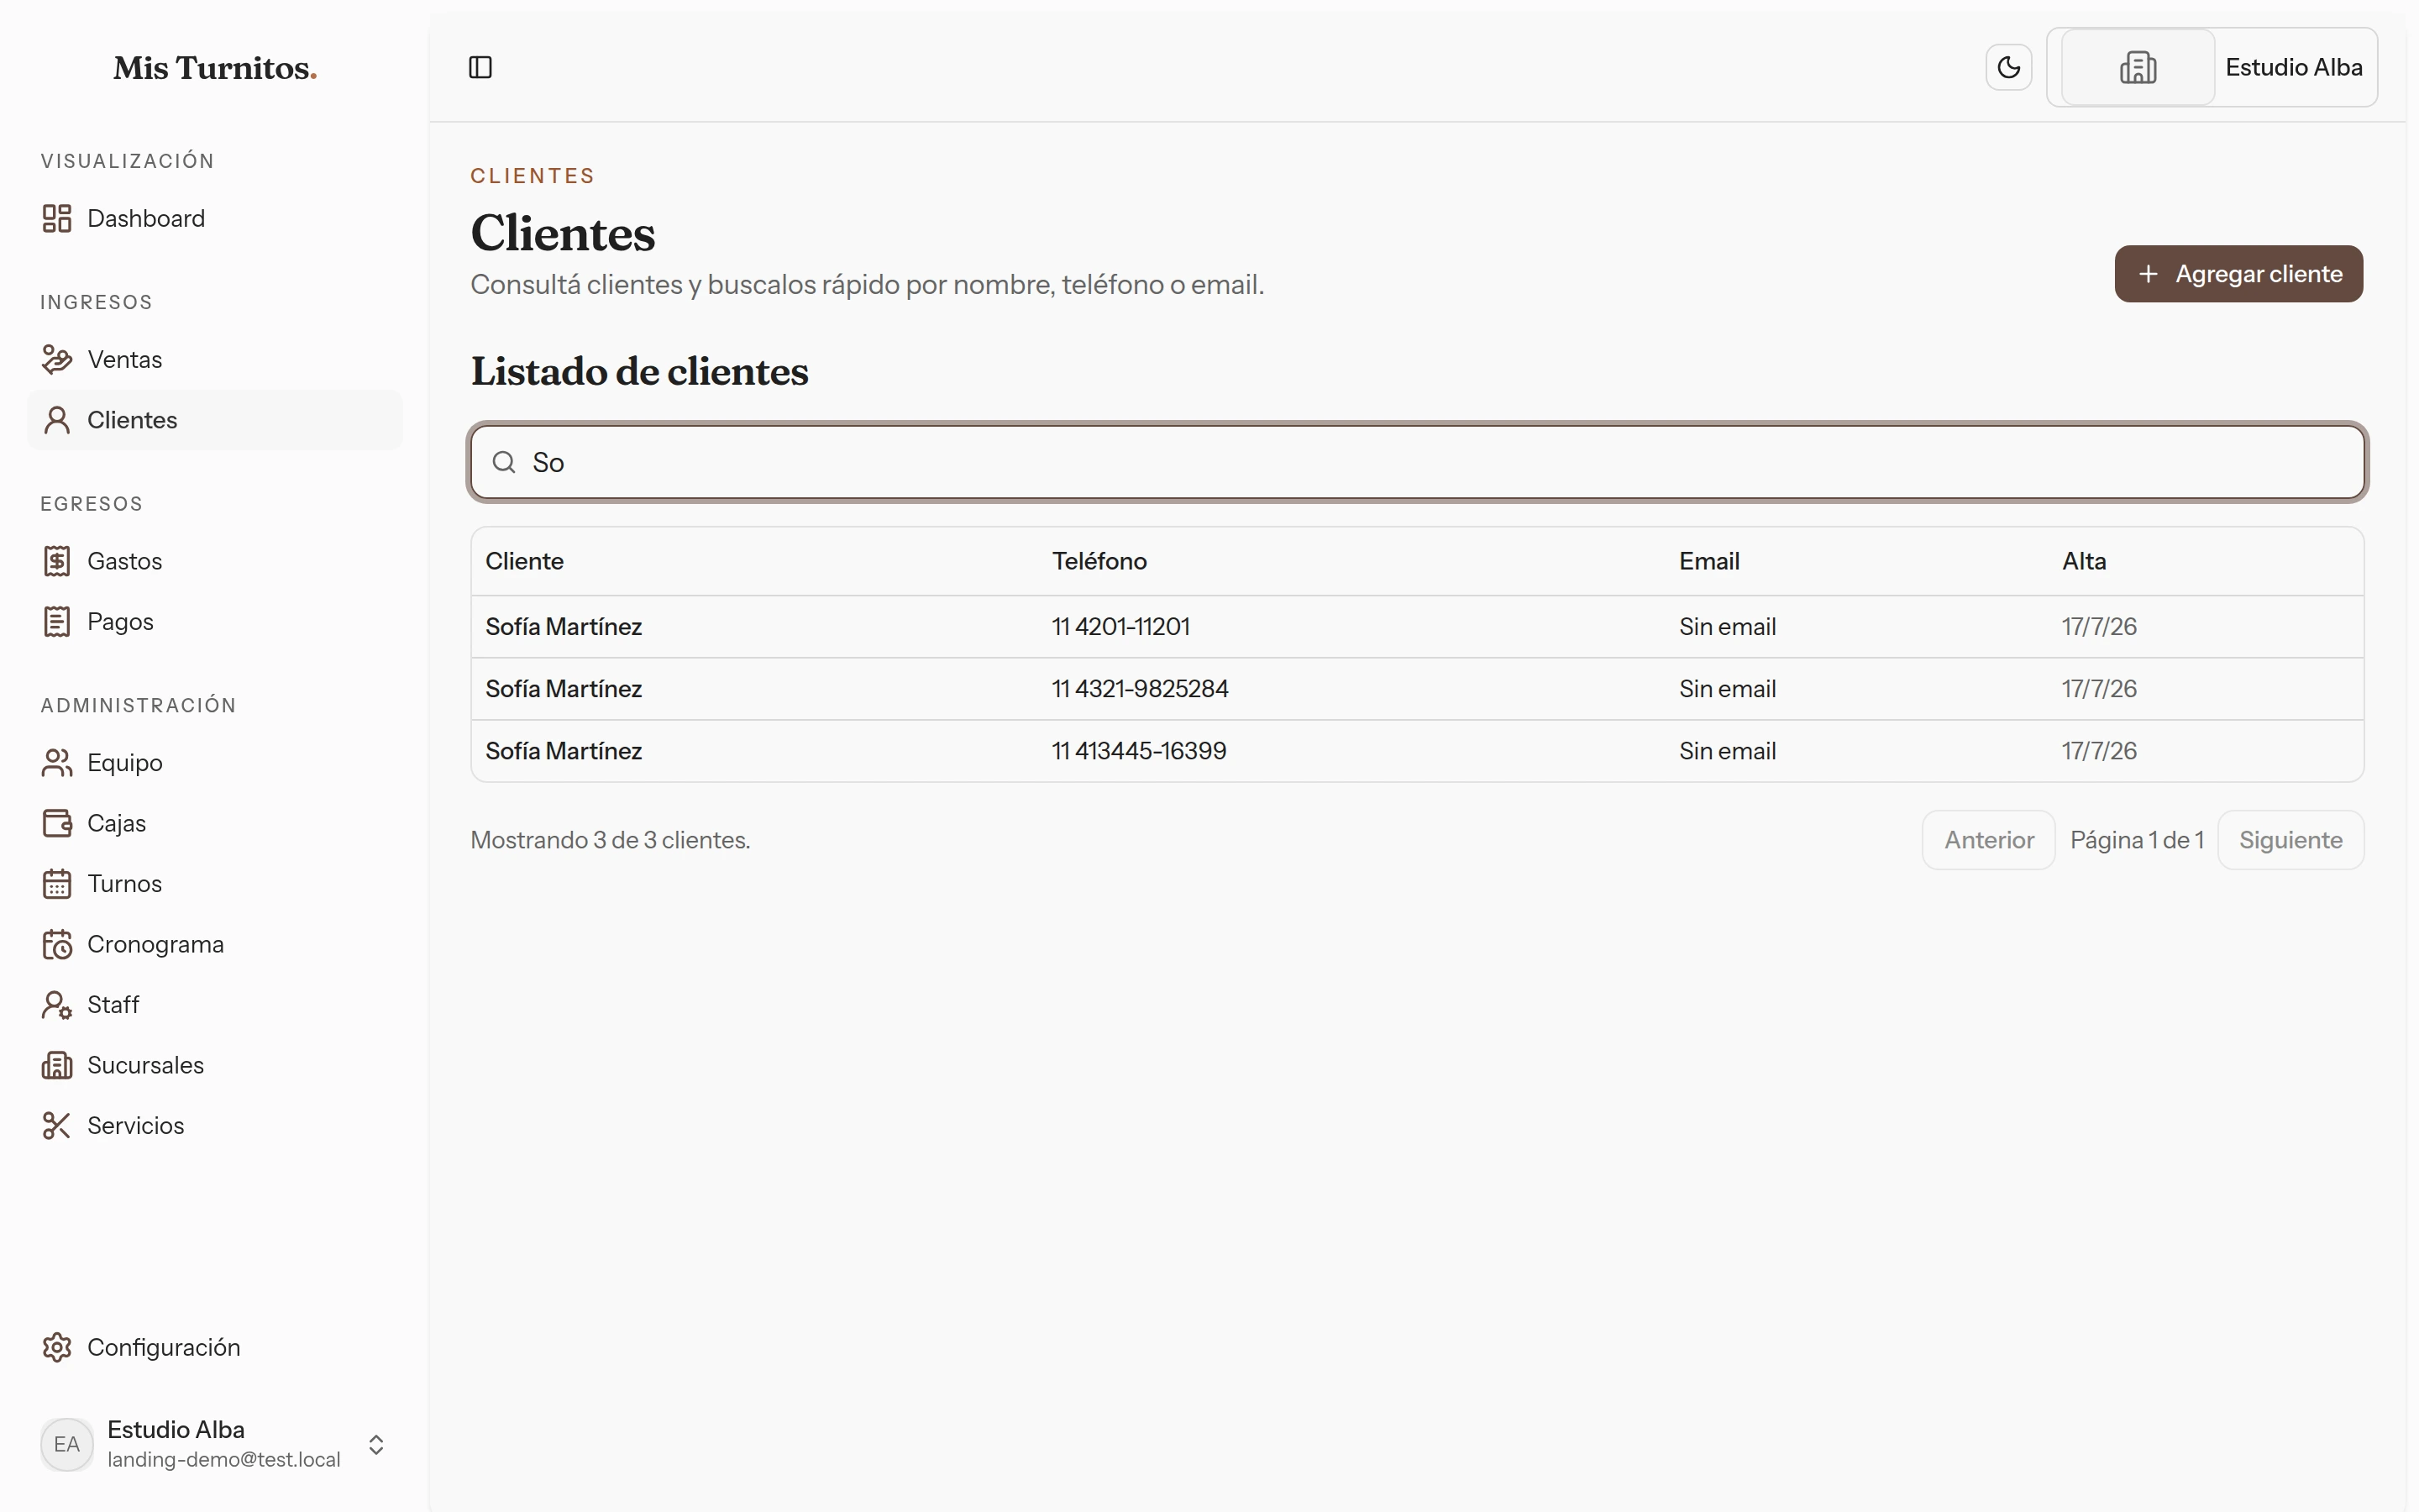The image size is (2419, 1512).
Task: Click the Configuración gear icon
Action: click(57, 1347)
